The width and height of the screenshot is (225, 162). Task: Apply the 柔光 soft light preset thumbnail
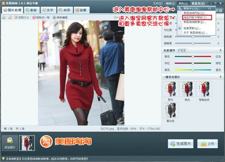tap(171, 89)
